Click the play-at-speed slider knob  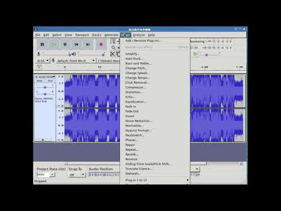[x=207, y=55]
